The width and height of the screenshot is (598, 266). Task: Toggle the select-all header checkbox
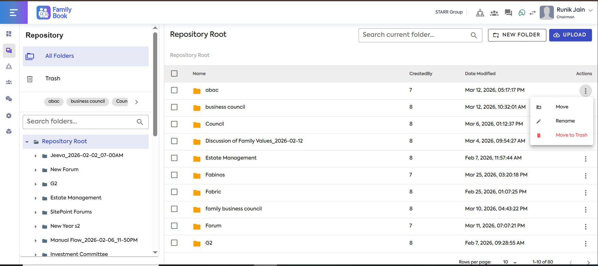[x=174, y=73]
